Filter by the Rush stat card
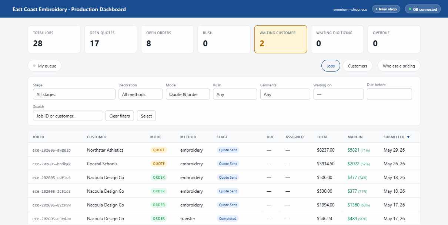 [x=224, y=39]
